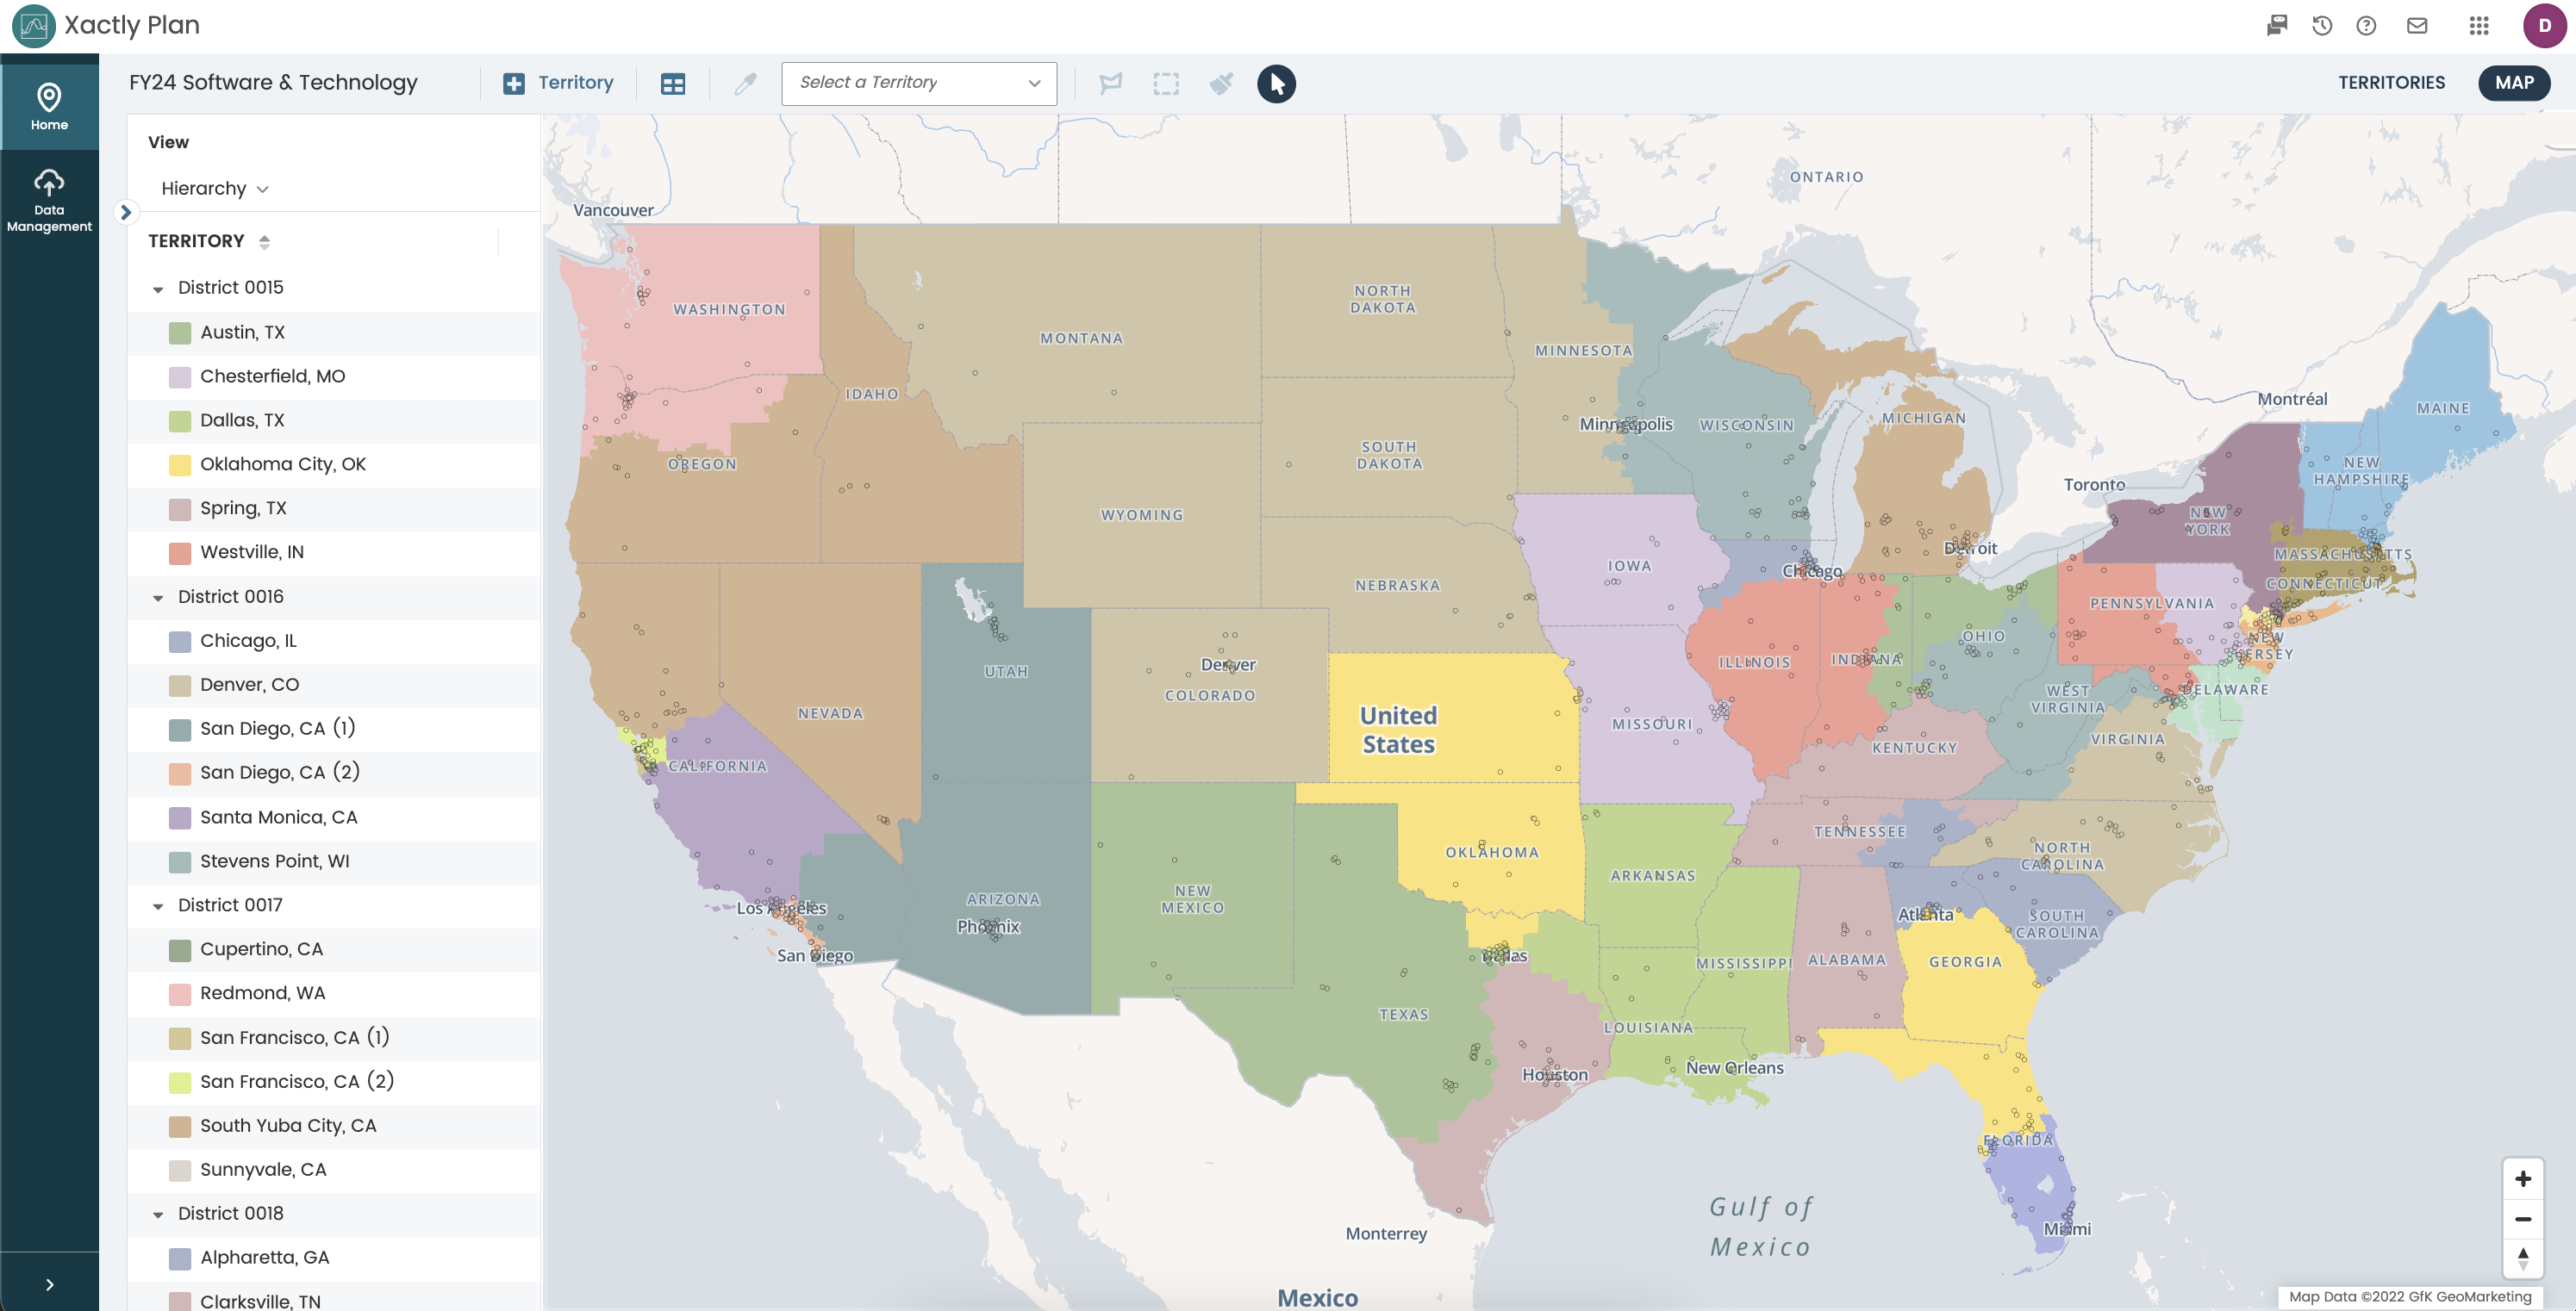This screenshot has width=2576, height=1311.
Task: Switch to MAP view toggle
Action: [x=2513, y=83]
